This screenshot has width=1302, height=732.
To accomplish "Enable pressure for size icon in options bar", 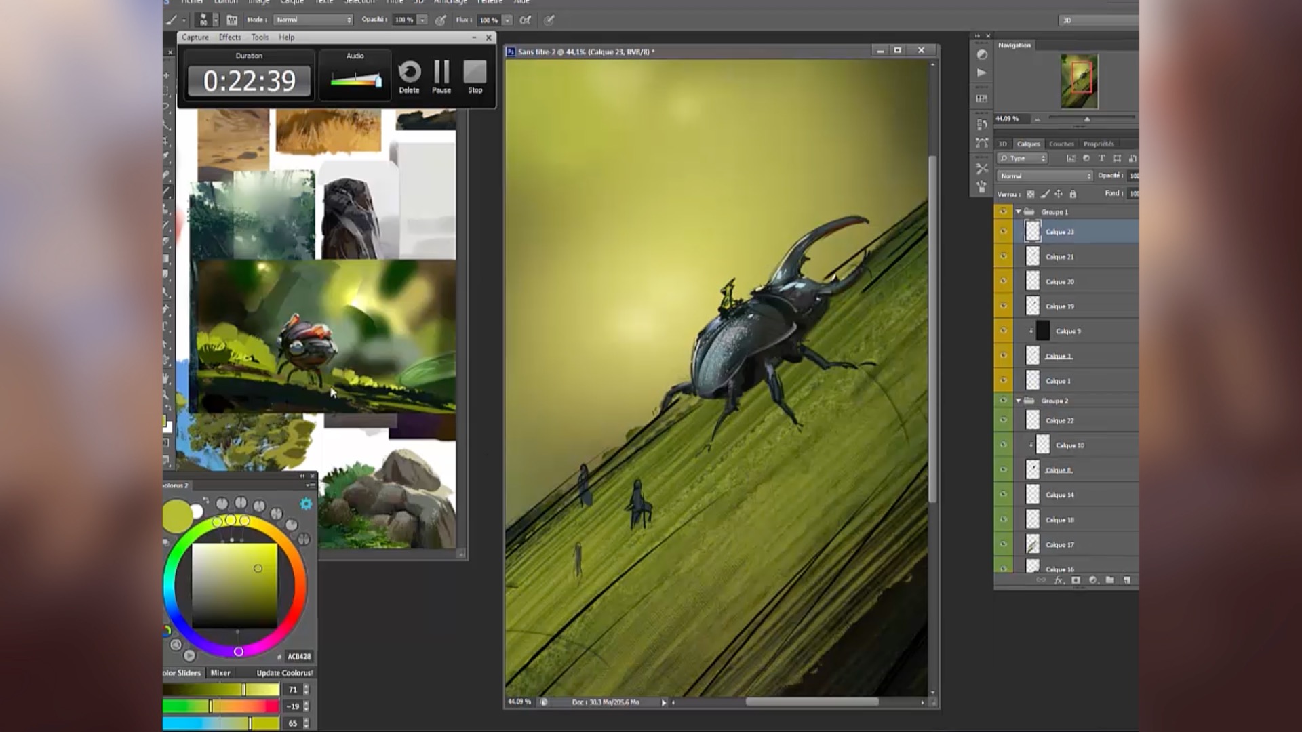I will (549, 20).
